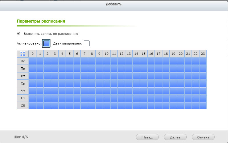This screenshot has height=143, width=228.
Task: Select the hour 23 column header
Action: (x=203, y=54)
